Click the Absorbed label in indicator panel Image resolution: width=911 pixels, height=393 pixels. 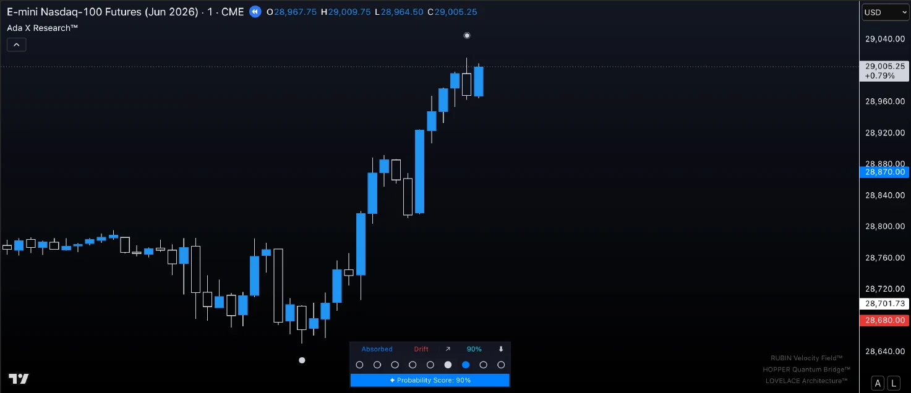pos(377,349)
